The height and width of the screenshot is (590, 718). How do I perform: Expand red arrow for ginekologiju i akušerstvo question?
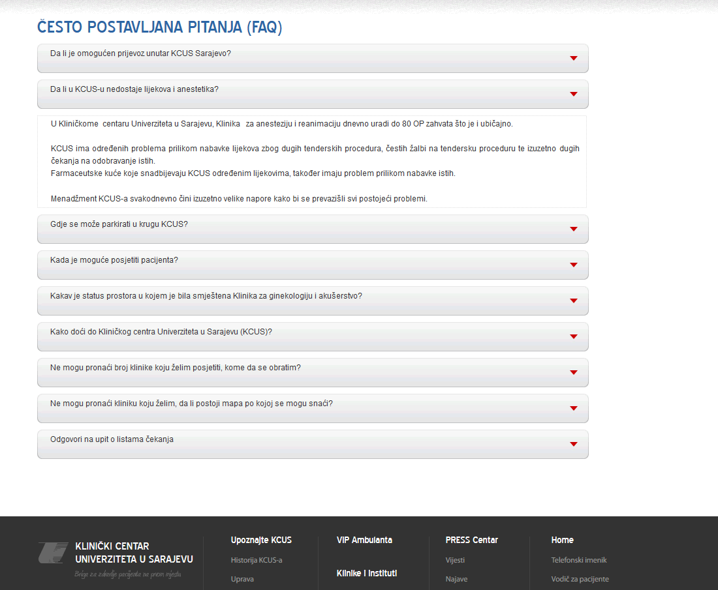pyautogui.click(x=573, y=301)
